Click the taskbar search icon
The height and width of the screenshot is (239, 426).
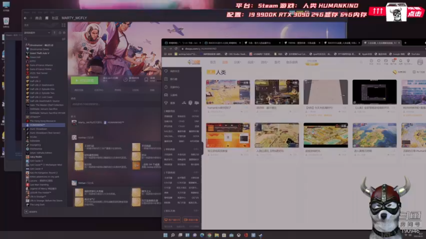pyautogui.click(x=173, y=235)
